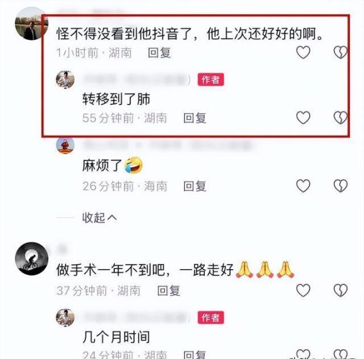Open cyclist silhouette avatar profile

tap(32, 259)
